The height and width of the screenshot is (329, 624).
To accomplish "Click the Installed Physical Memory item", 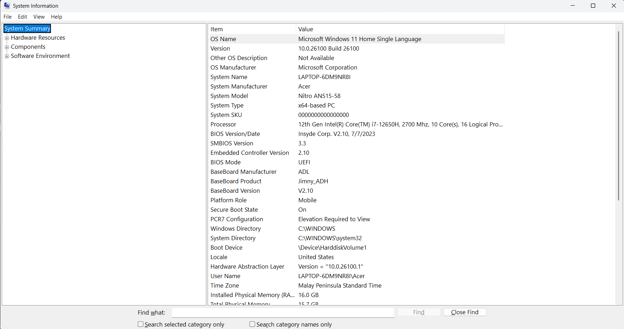I will pyautogui.click(x=253, y=295).
